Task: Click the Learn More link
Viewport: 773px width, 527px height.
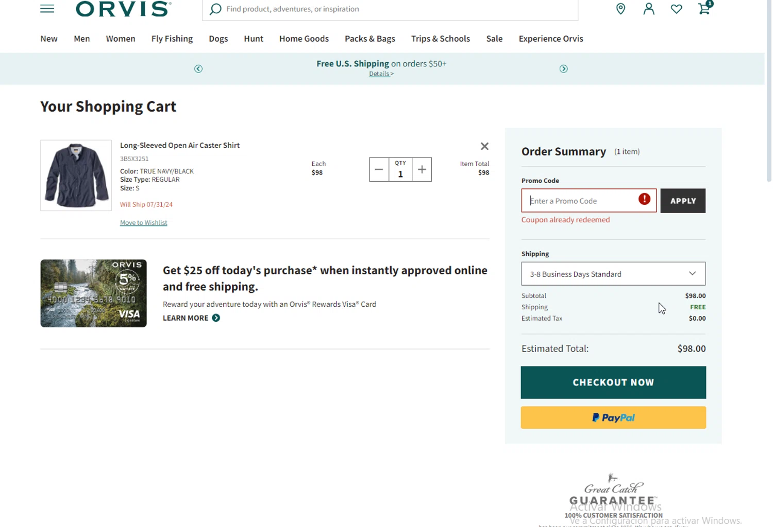Action: [x=186, y=318]
